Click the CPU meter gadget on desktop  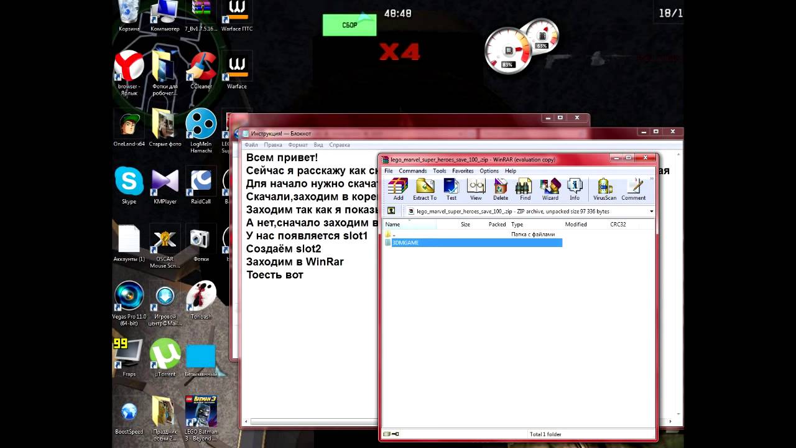coord(509,50)
